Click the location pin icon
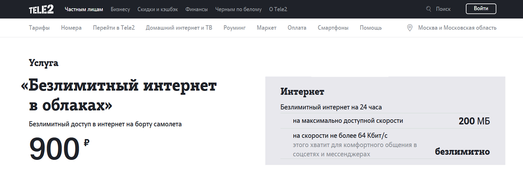This screenshot has height=171, width=523. [410, 28]
